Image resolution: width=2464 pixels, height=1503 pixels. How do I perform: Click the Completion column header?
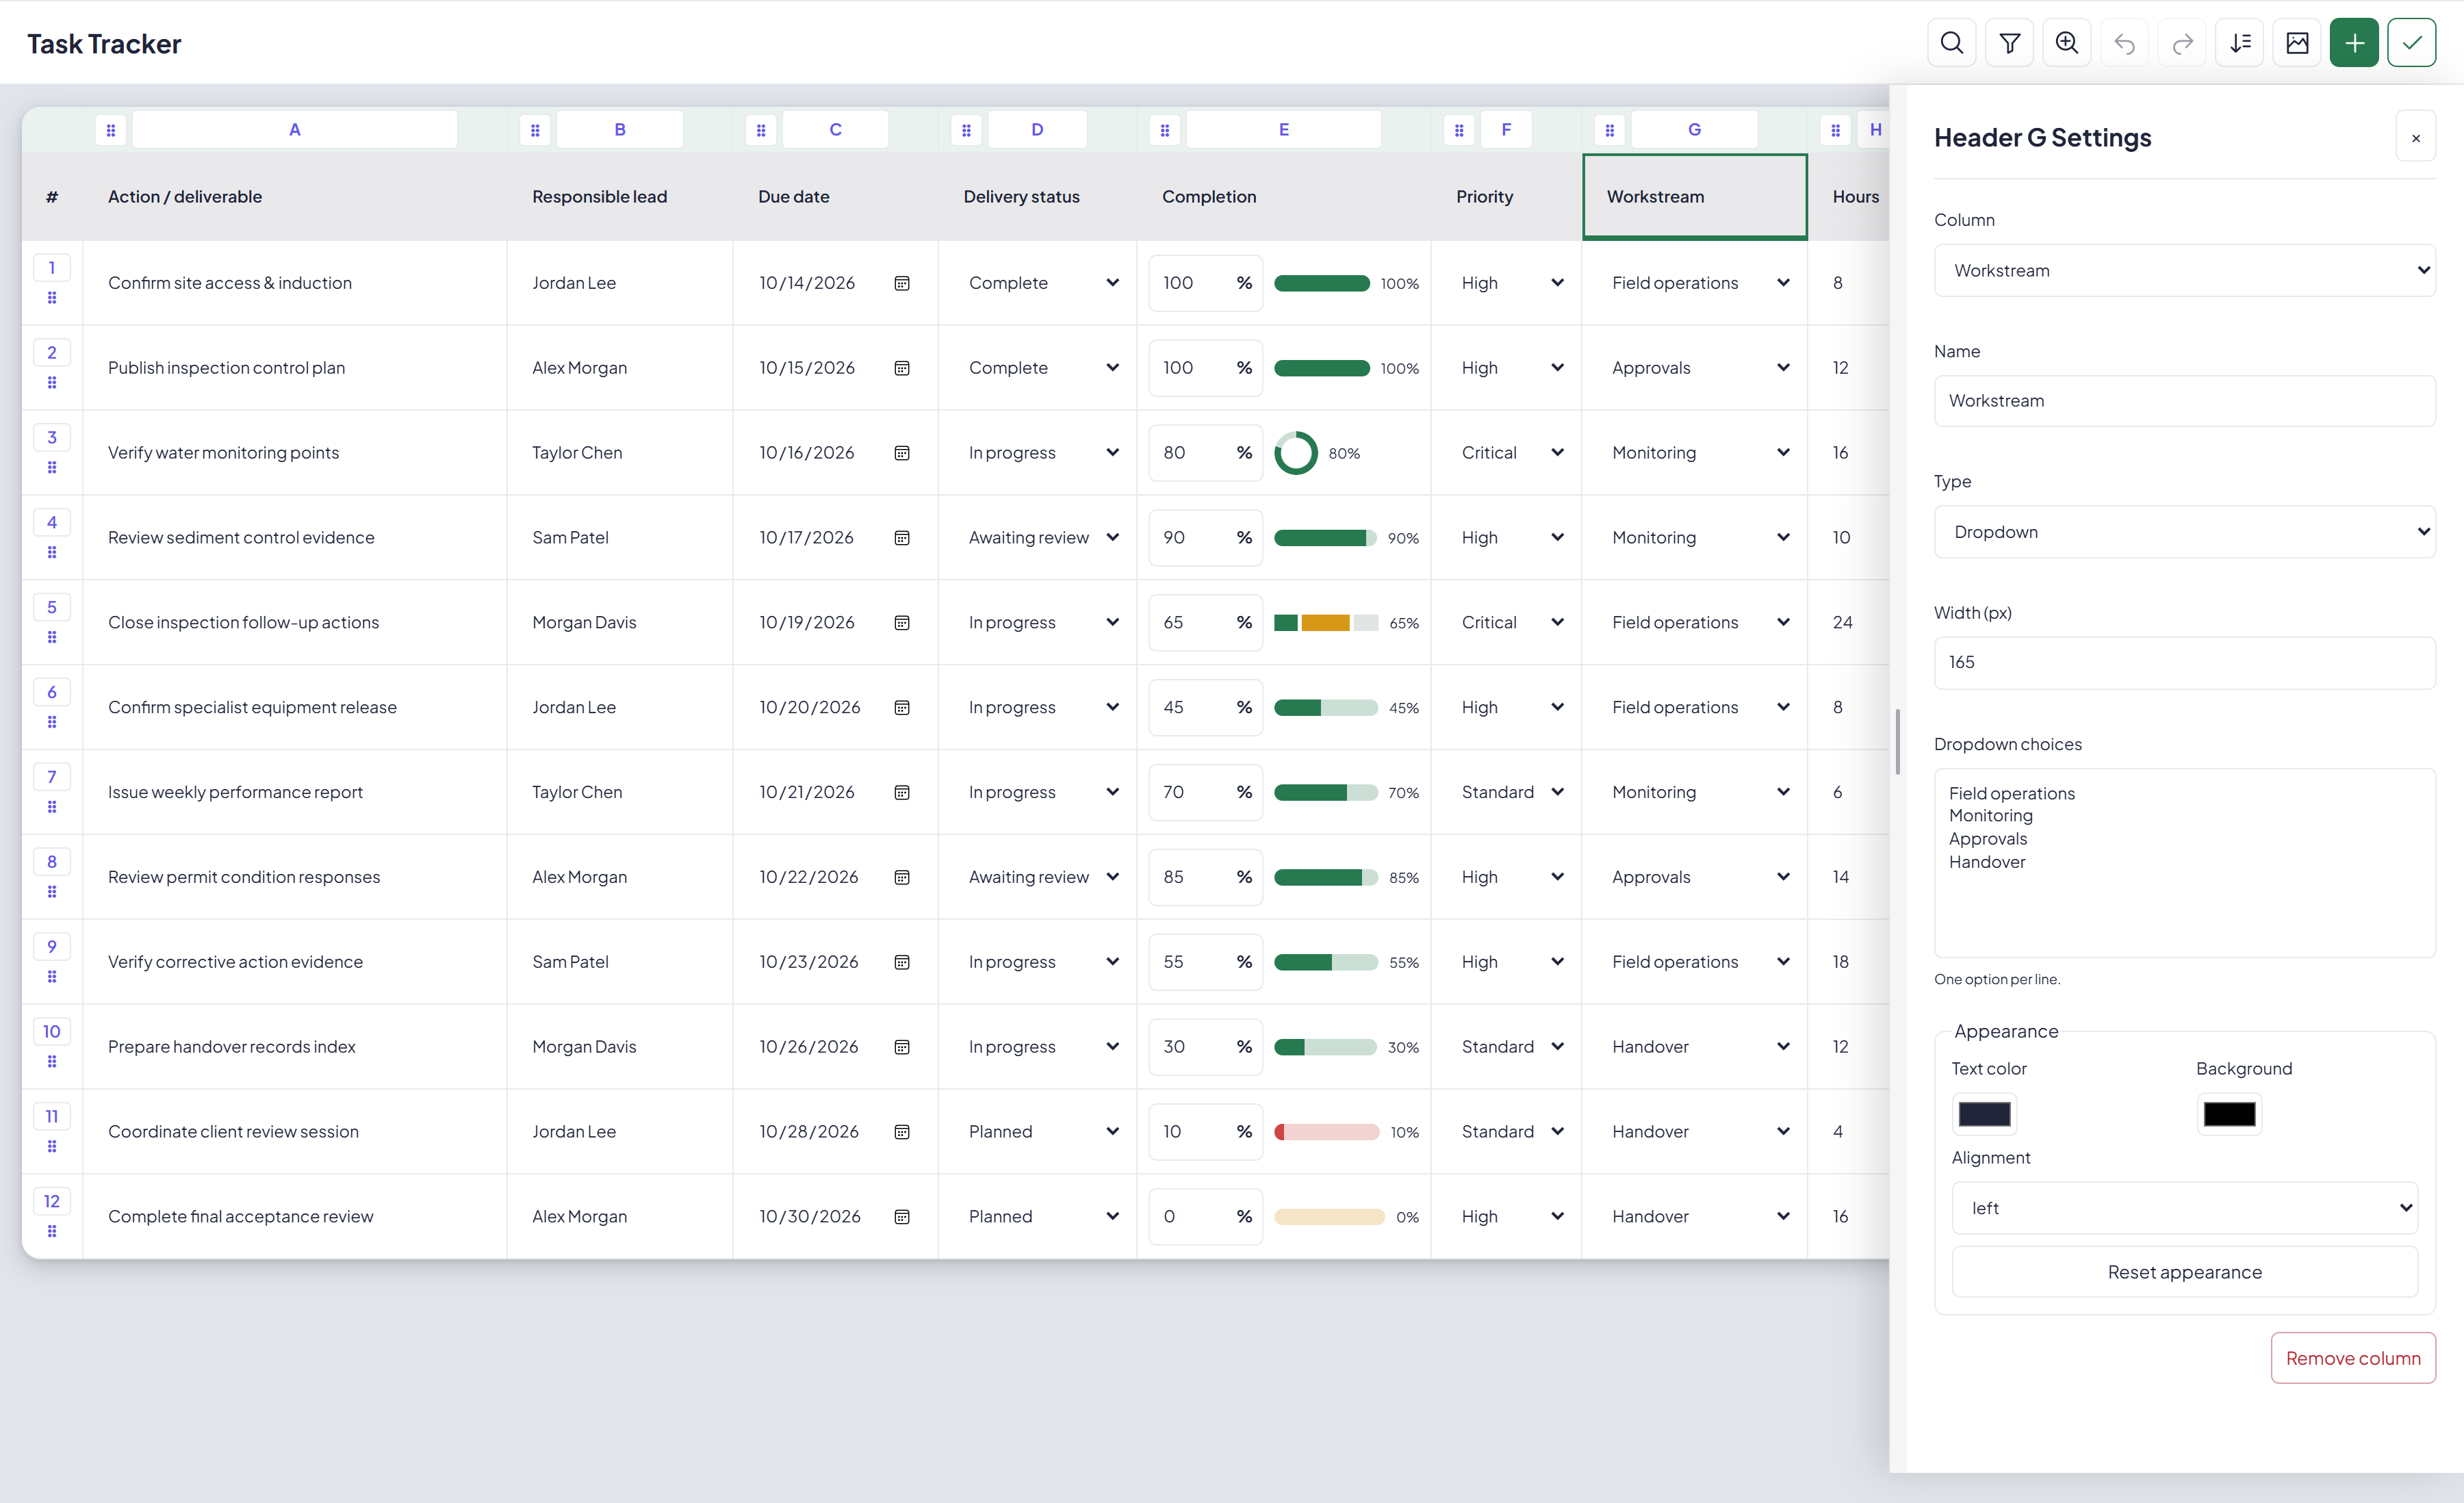point(1283,197)
